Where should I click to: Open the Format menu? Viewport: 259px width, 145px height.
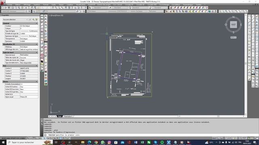pyautogui.click(x=46, y=4)
